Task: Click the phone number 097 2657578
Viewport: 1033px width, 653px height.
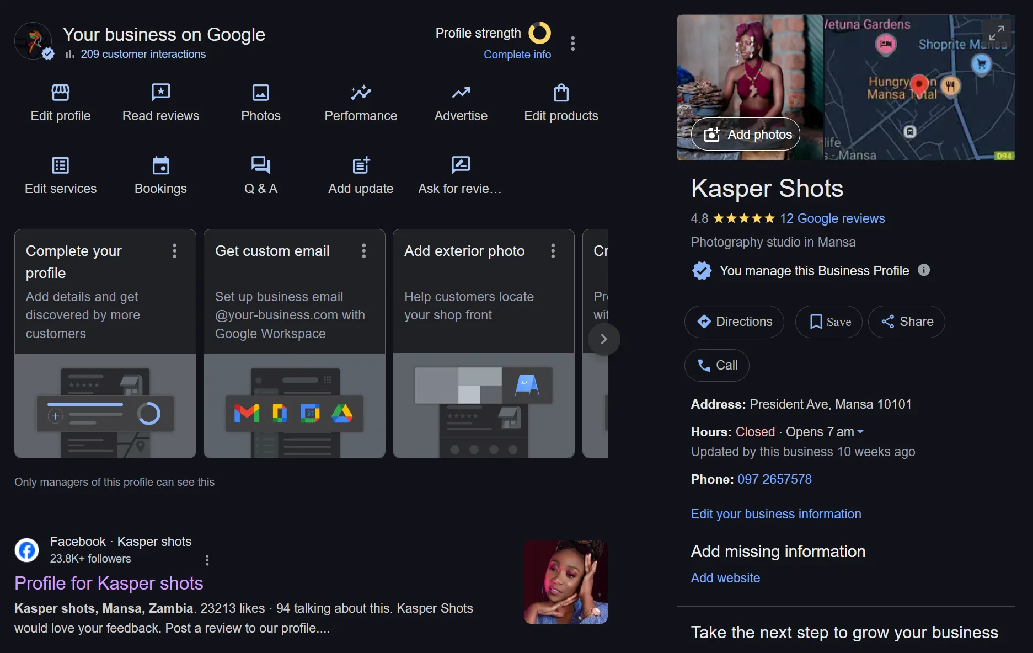Action: coord(774,479)
